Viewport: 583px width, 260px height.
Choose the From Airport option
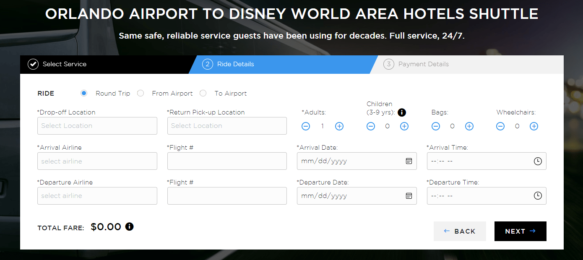tap(141, 93)
